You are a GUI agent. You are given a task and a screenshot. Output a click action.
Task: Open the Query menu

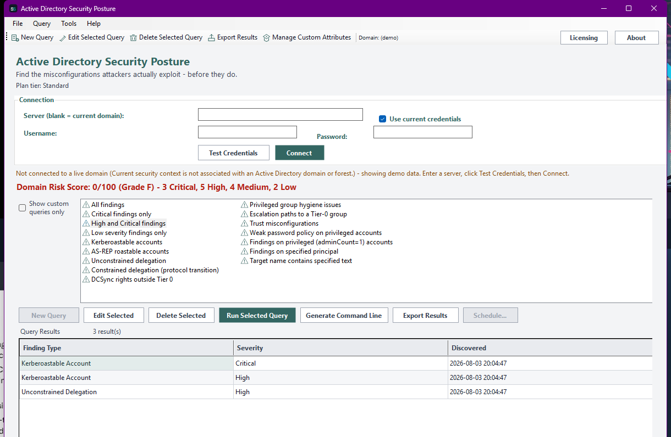42,24
